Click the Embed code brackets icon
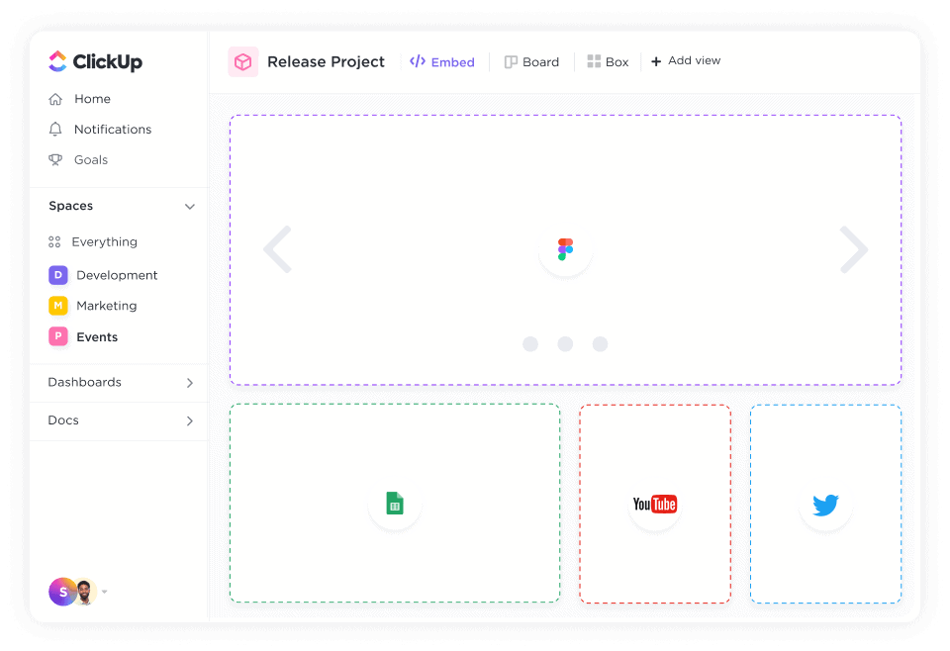The height and width of the screenshot is (651, 950). click(x=418, y=61)
